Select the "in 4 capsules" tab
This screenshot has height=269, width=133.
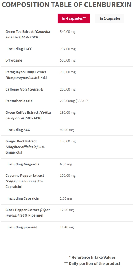tap(74, 18)
